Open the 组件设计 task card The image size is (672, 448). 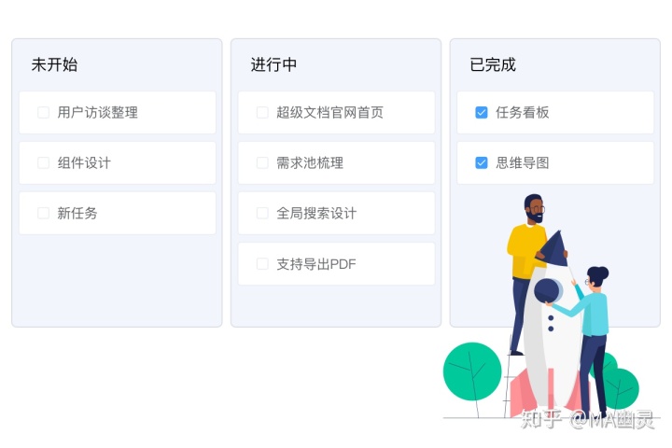(x=118, y=163)
